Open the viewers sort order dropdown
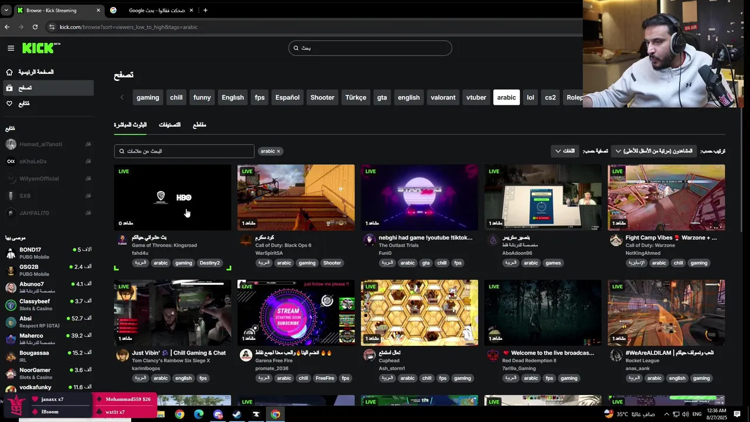This screenshot has height=422, width=750. pos(654,151)
